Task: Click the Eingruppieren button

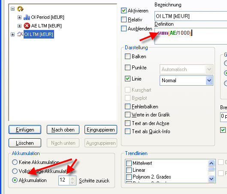Action: (x=101, y=130)
